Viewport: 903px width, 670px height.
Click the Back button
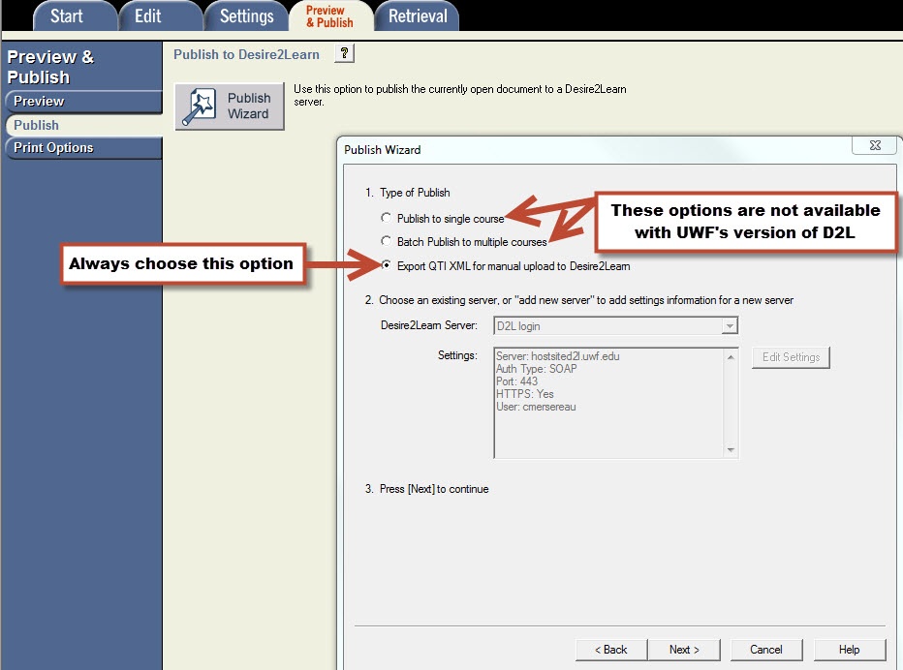pos(610,650)
